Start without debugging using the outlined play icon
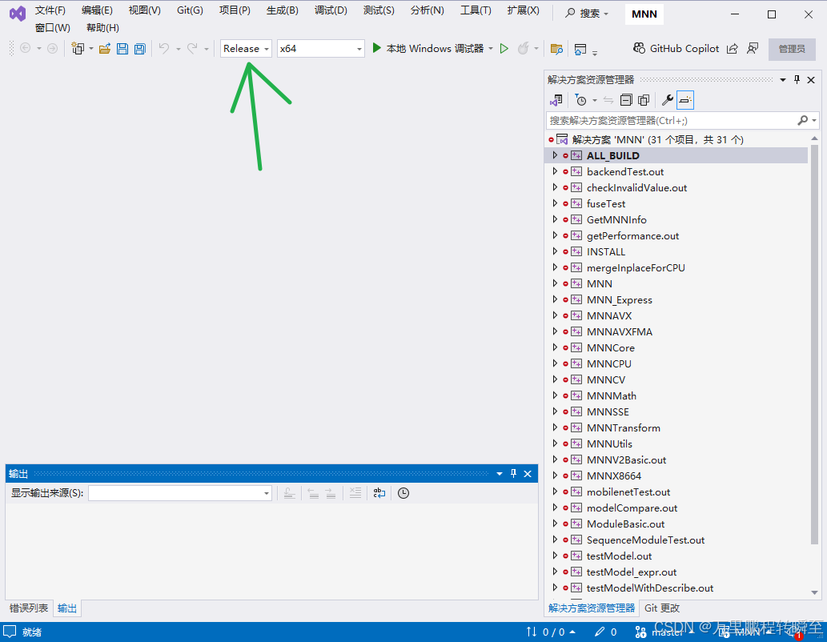 click(x=504, y=49)
